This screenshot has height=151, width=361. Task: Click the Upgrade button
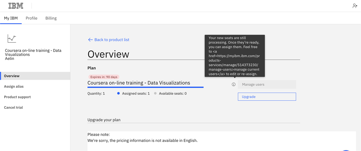click(x=267, y=97)
